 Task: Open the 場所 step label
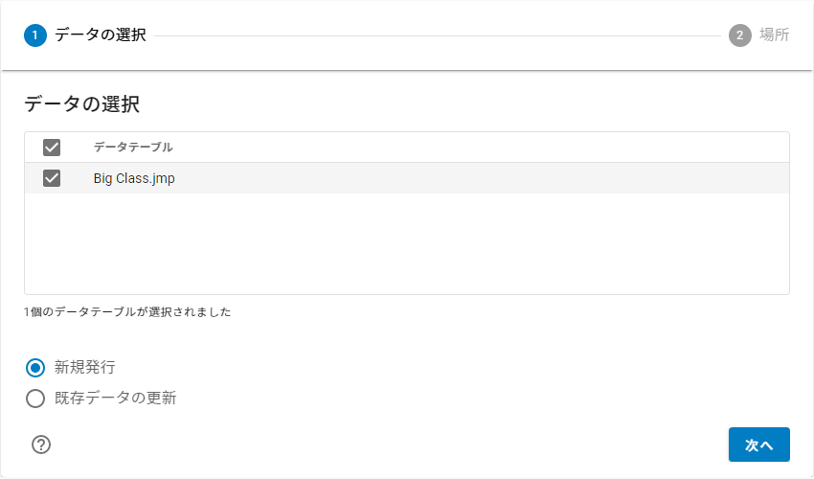[774, 35]
